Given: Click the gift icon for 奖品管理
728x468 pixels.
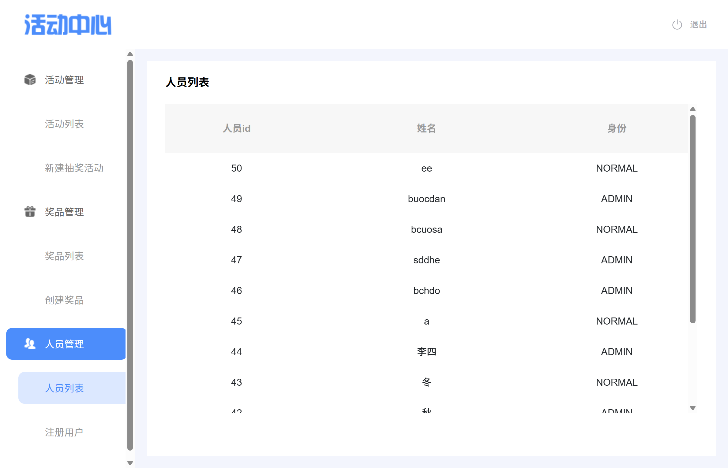Looking at the screenshot, I should tap(30, 212).
